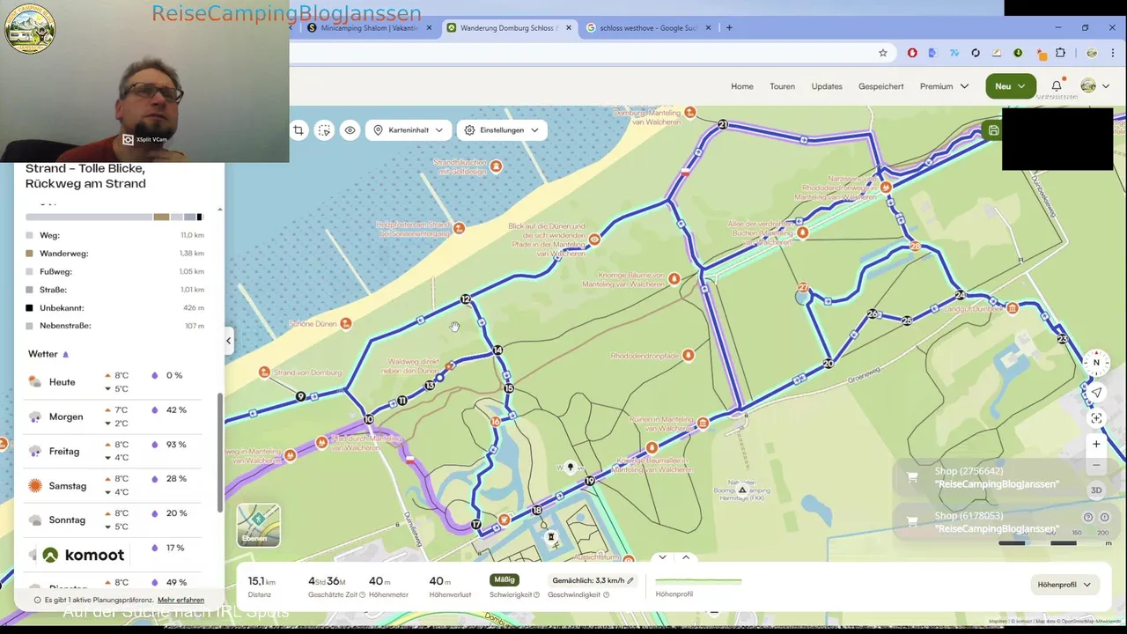
Task: Click the fit-route-to-view icon
Action: (1096, 418)
